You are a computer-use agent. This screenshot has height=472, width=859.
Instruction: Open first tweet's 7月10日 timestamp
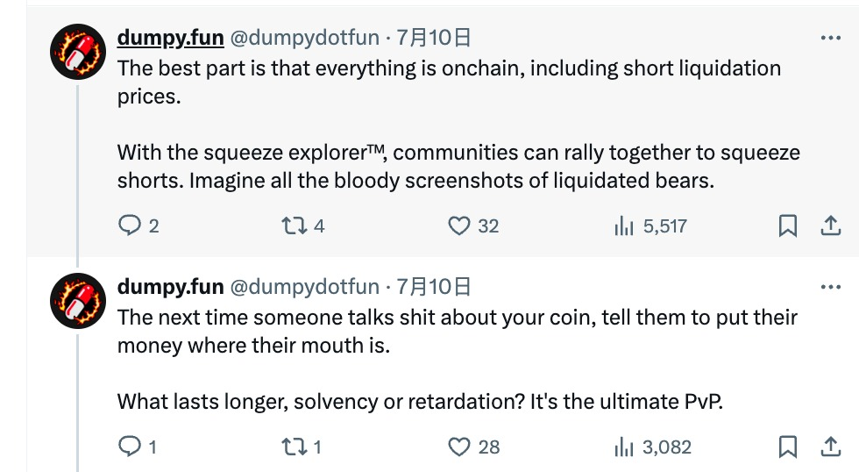[434, 38]
